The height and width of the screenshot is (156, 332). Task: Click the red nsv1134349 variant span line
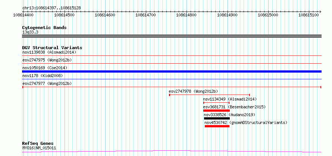click(216, 103)
